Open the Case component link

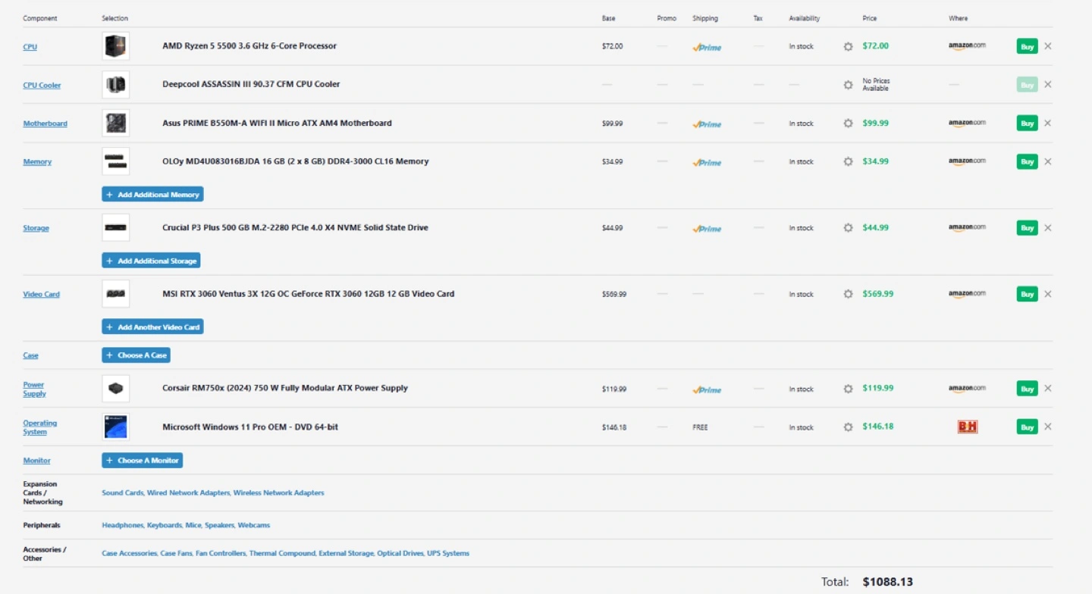click(x=30, y=355)
